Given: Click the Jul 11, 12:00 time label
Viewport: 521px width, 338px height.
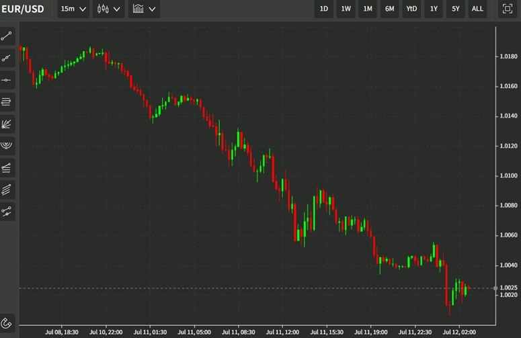Looking at the screenshot, I should coord(282,332).
